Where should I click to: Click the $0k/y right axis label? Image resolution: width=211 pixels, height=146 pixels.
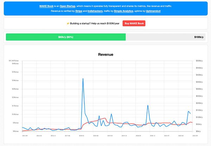coord(199,131)
